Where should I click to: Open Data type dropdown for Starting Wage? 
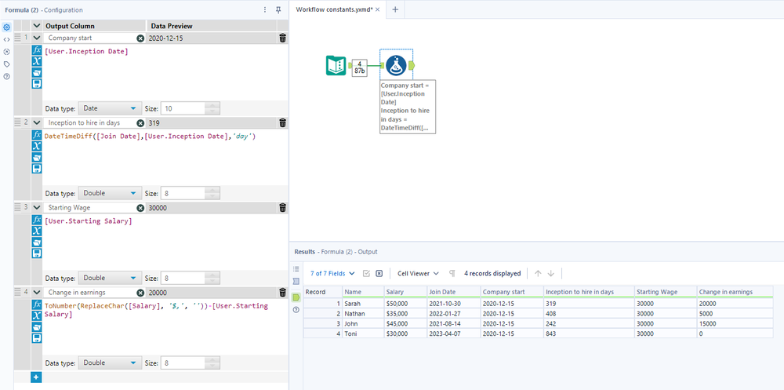110,278
